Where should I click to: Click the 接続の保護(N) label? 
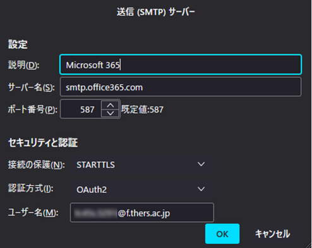pyautogui.click(x=36, y=165)
